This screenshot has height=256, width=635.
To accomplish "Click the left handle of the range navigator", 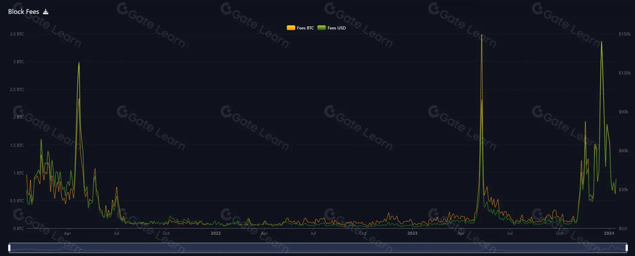I will pos(9,248).
